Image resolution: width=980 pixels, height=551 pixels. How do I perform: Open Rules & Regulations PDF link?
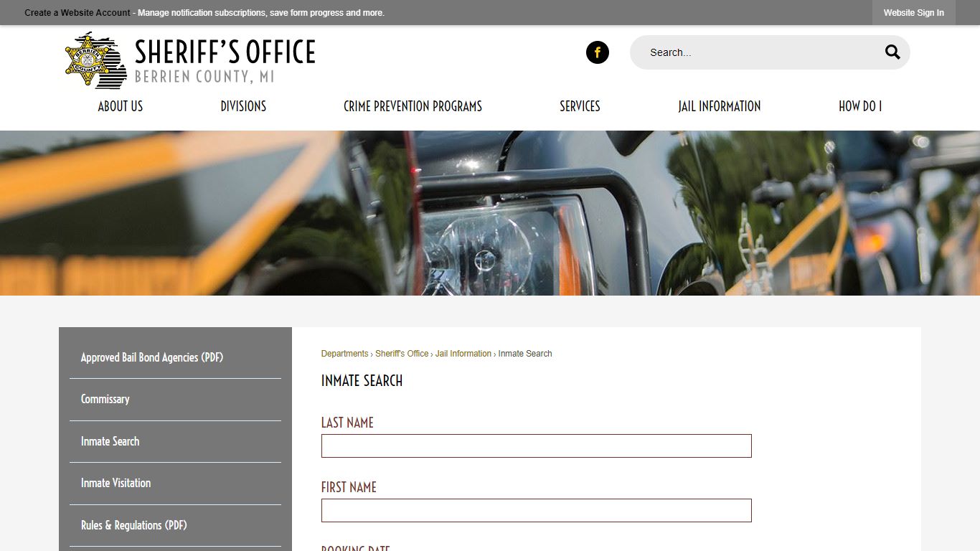tap(133, 525)
